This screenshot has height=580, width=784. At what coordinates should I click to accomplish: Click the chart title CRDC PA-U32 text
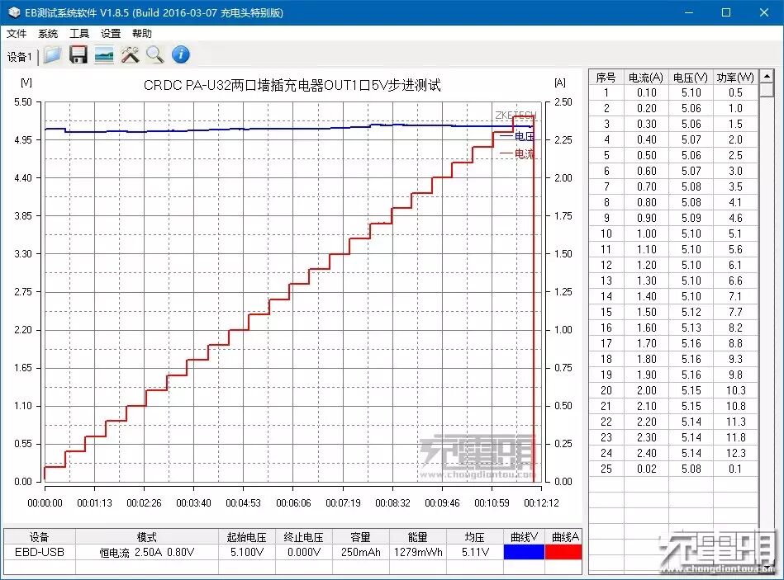point(292,85)
